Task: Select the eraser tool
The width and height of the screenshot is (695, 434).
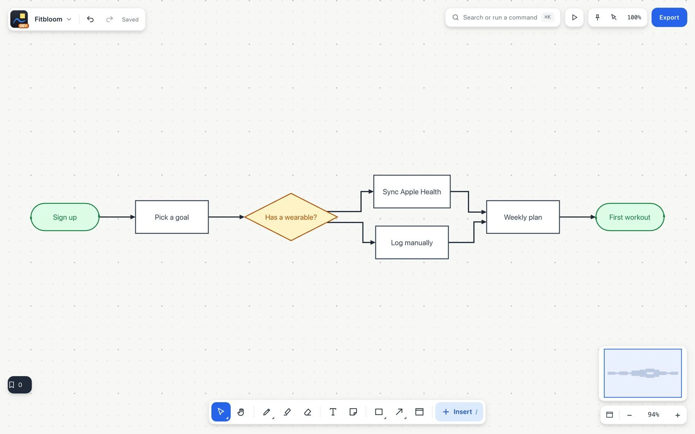Action: coord(308,412)
